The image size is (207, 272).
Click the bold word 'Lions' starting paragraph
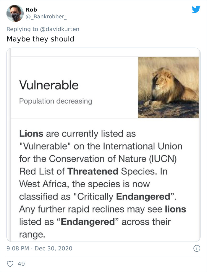pos(31,133)
